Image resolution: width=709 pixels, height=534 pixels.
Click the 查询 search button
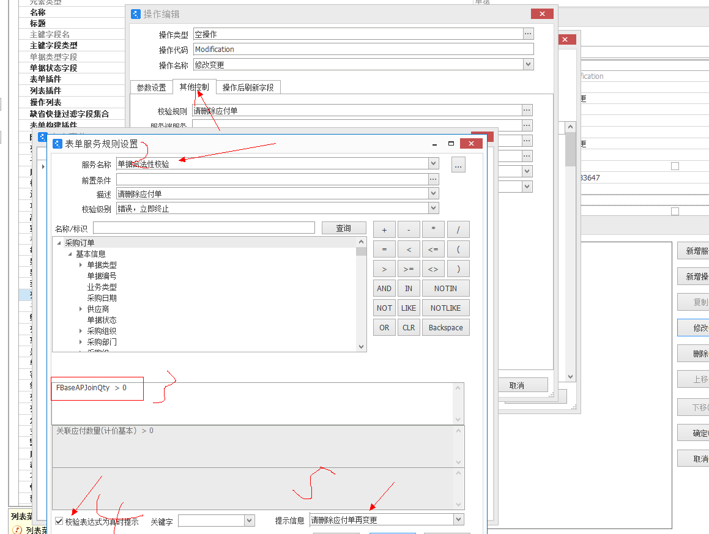point(343,228)
